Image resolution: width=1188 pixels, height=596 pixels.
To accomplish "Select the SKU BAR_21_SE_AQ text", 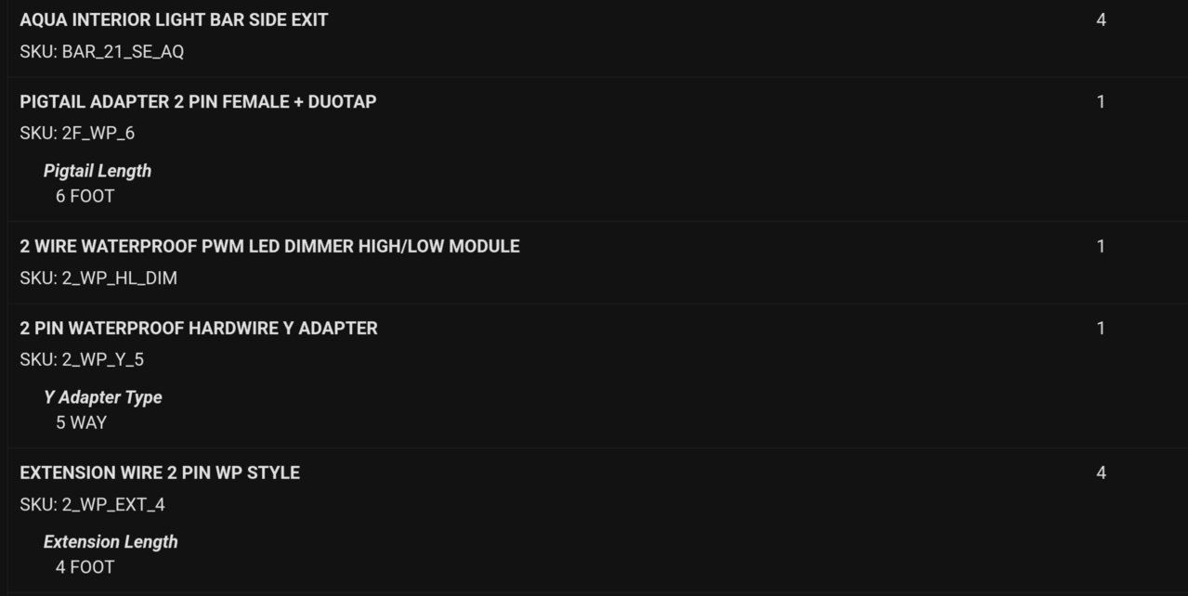I will coord(102,52).
